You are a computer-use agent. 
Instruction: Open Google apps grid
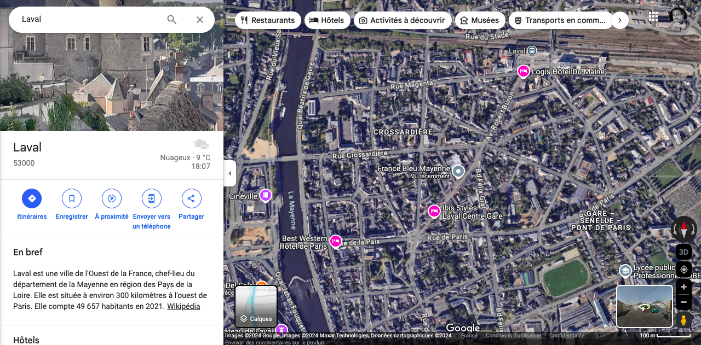(653, 16)
